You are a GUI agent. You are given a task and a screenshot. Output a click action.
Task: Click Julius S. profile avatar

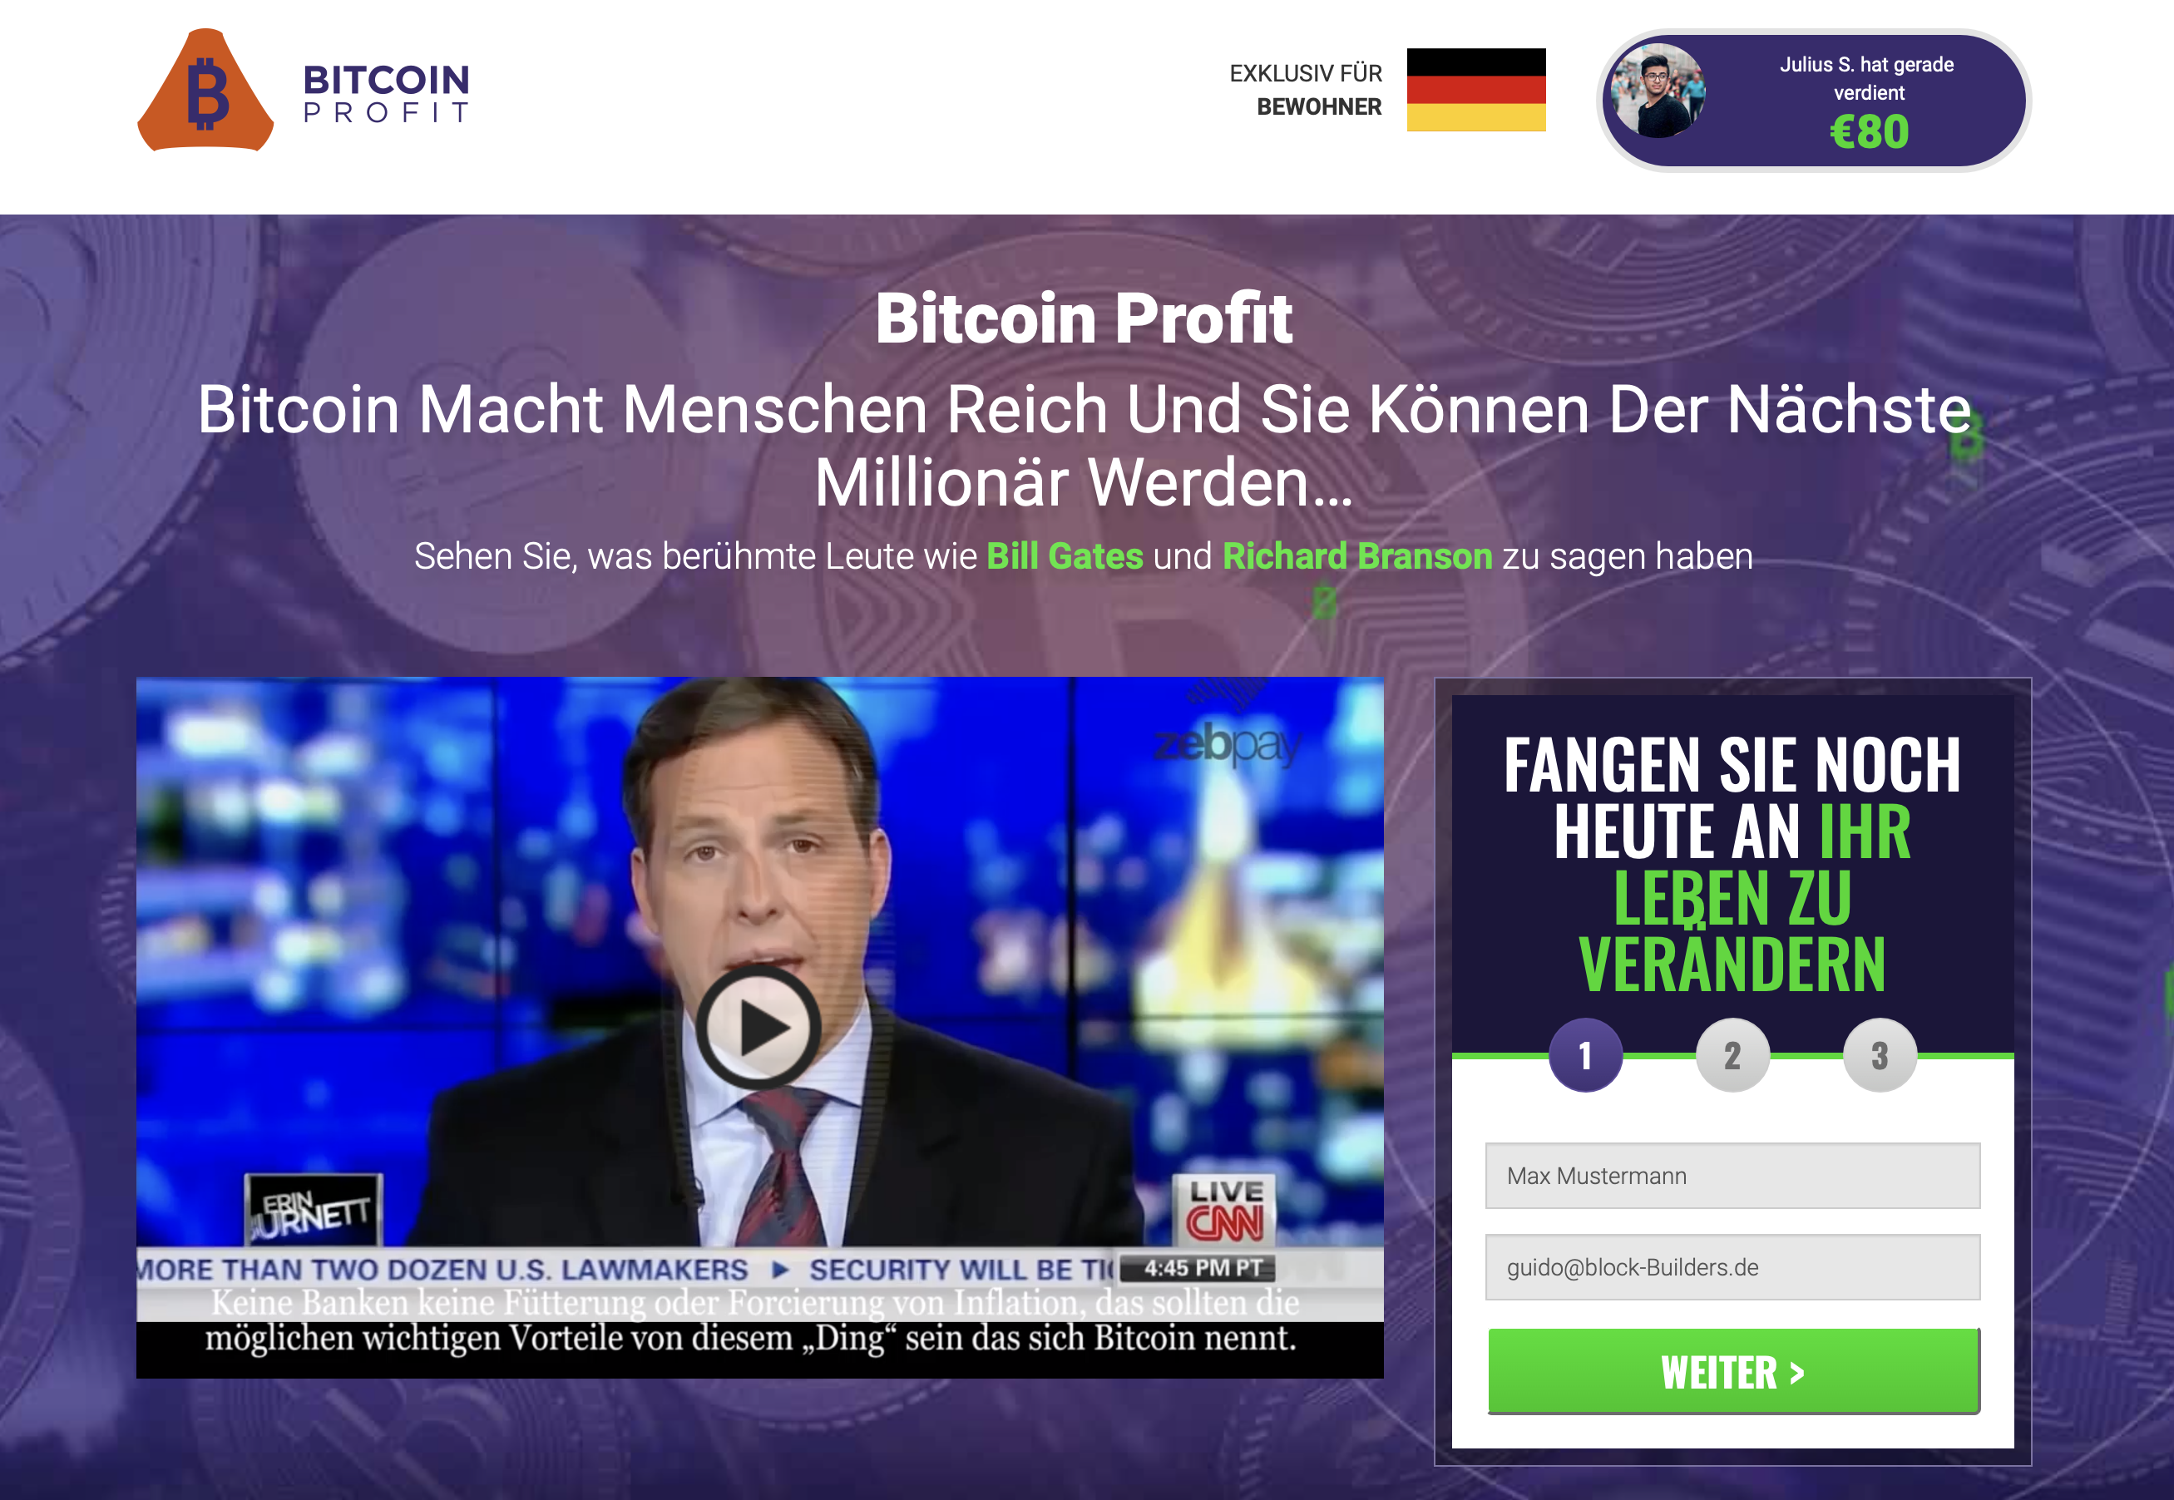click(1658, 91)
